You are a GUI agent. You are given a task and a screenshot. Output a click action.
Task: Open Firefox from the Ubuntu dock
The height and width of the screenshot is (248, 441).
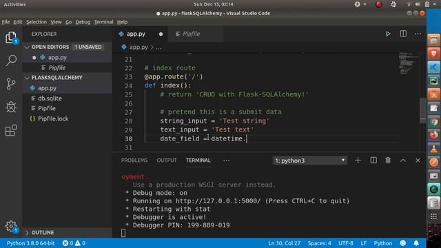433,135
